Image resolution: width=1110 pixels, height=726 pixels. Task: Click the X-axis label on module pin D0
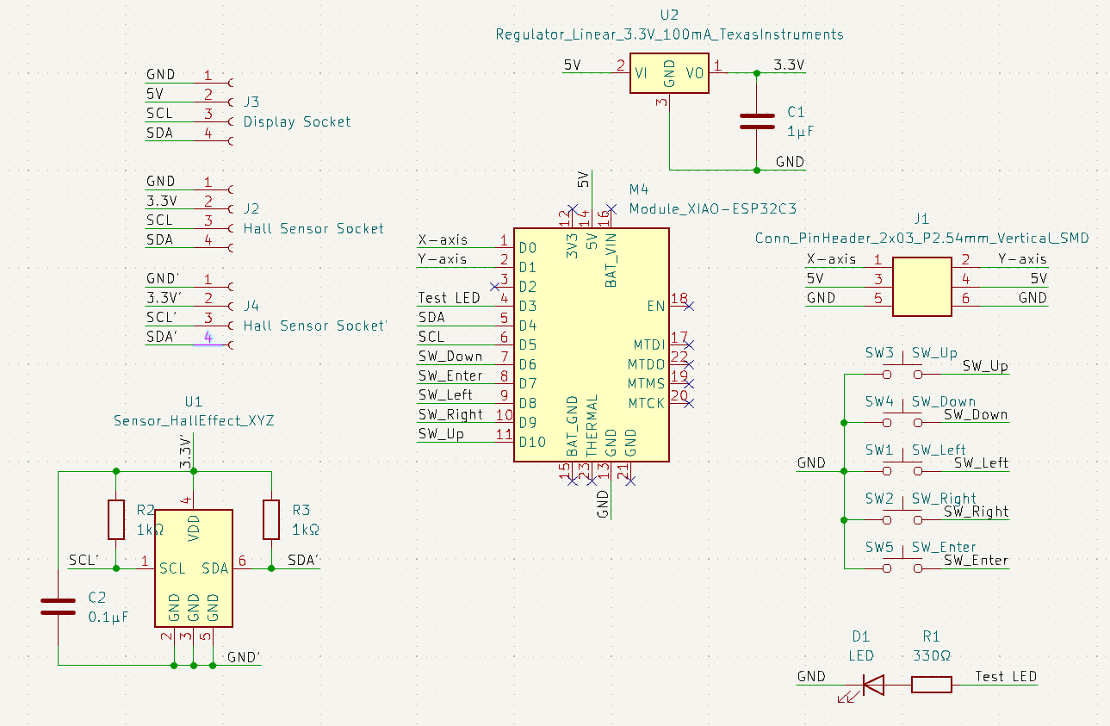coord(443,240)
